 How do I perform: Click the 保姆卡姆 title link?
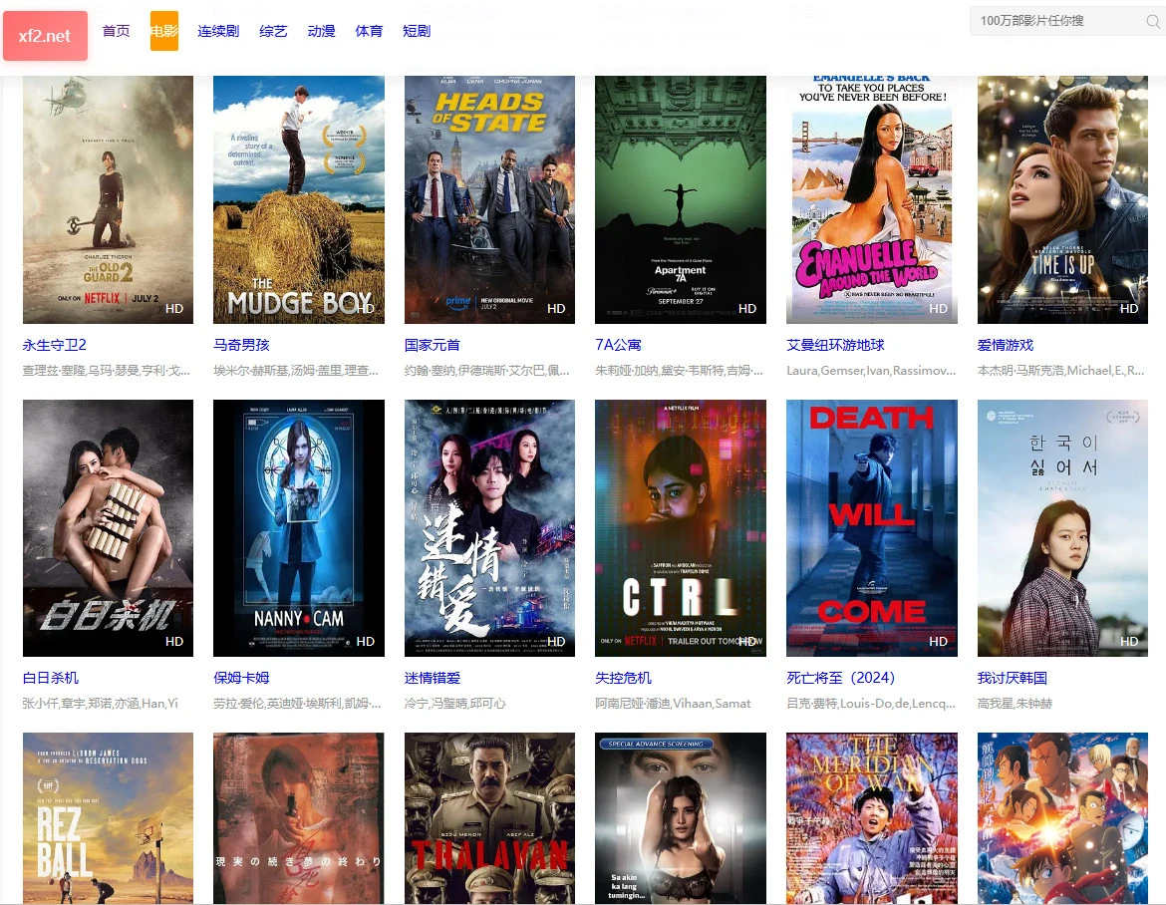242,678
